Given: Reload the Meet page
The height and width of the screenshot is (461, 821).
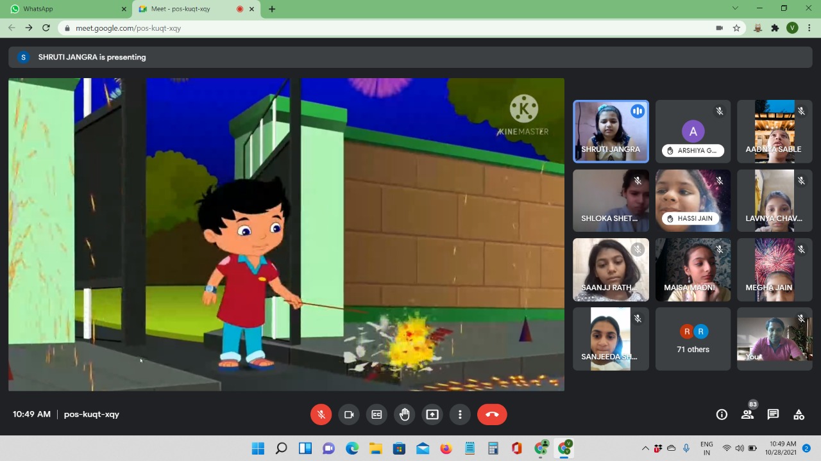Looking at the screenshot, I should (46, 28).
